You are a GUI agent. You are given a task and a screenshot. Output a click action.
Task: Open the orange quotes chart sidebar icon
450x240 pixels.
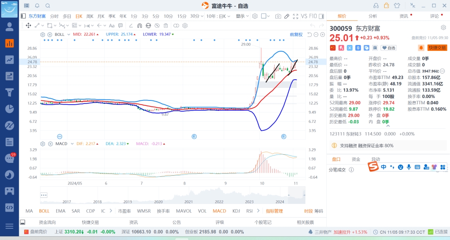(10, 43)
